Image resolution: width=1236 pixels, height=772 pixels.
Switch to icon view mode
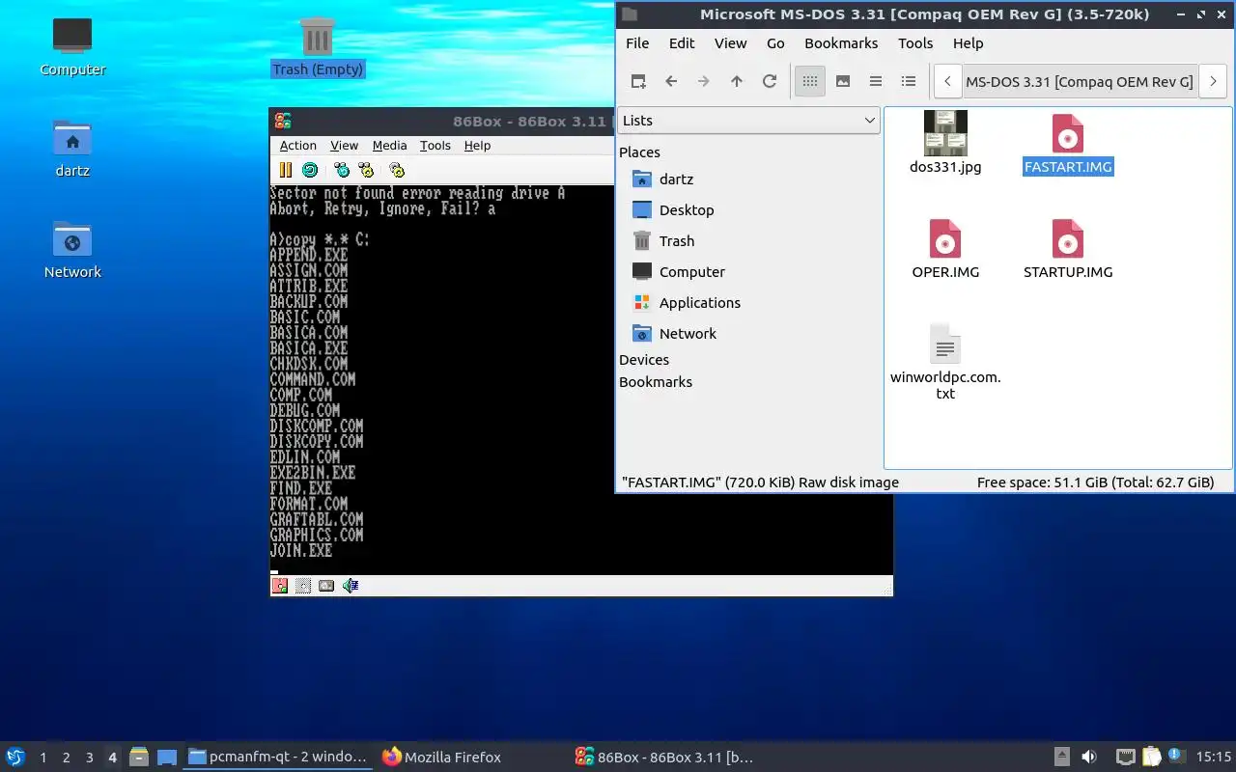pyautogui.click(x=810, y=81)
